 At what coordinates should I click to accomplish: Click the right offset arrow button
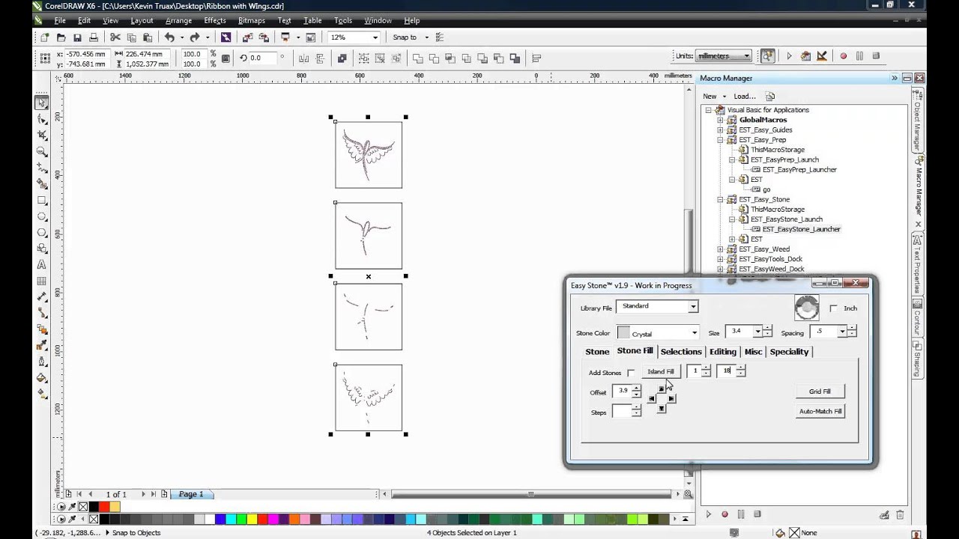[x=671, y=399]
